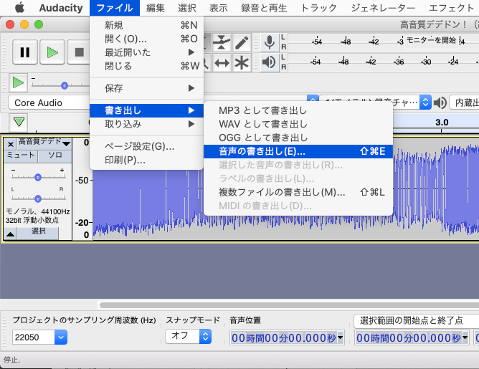Click the sampling rate 22050 field
Screen dimensions: 479x369
(x=34, y=337)
